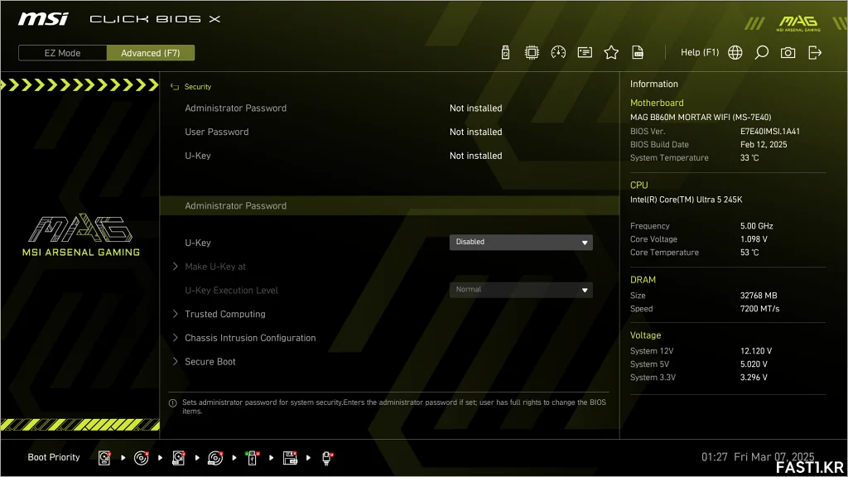Expand the Trusted Computing submenu
This screenshot has height=477, width=848.
(225, 314)
